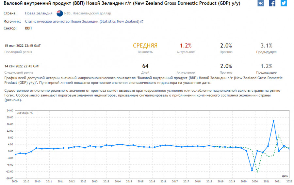Open the Новая Зеландия country link

pos(39,13)
